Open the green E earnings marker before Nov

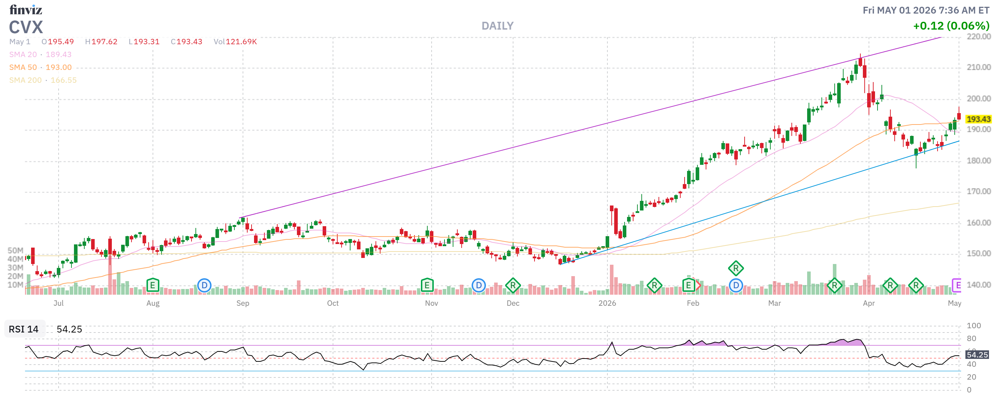[x=427, y=285]
